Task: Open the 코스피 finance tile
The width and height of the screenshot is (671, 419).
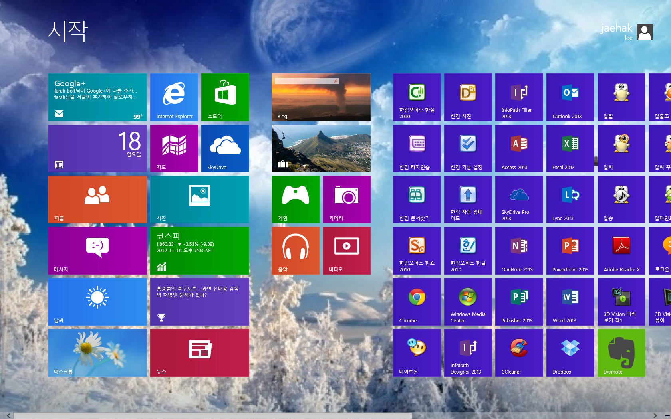Action: coord(200,251)
